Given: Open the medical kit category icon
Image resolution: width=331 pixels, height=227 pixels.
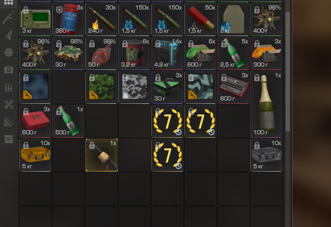Looking at the screenshot, I should [x=8, y=70].
